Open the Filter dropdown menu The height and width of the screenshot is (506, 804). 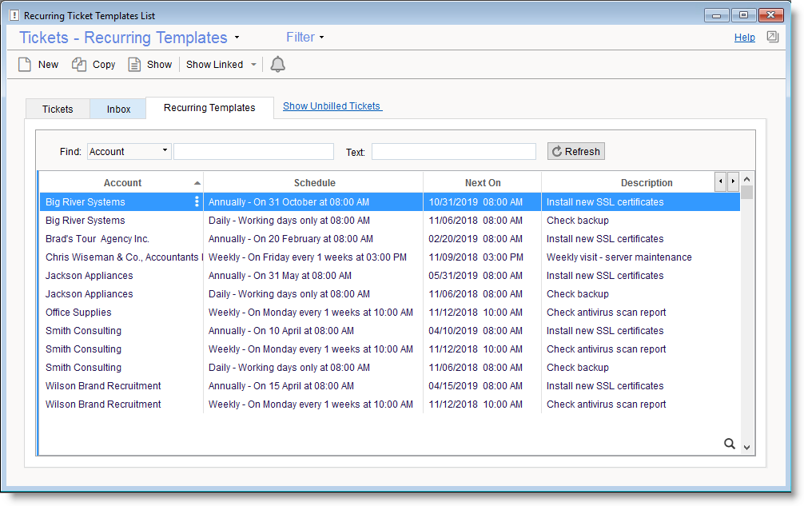coord(304,38)
